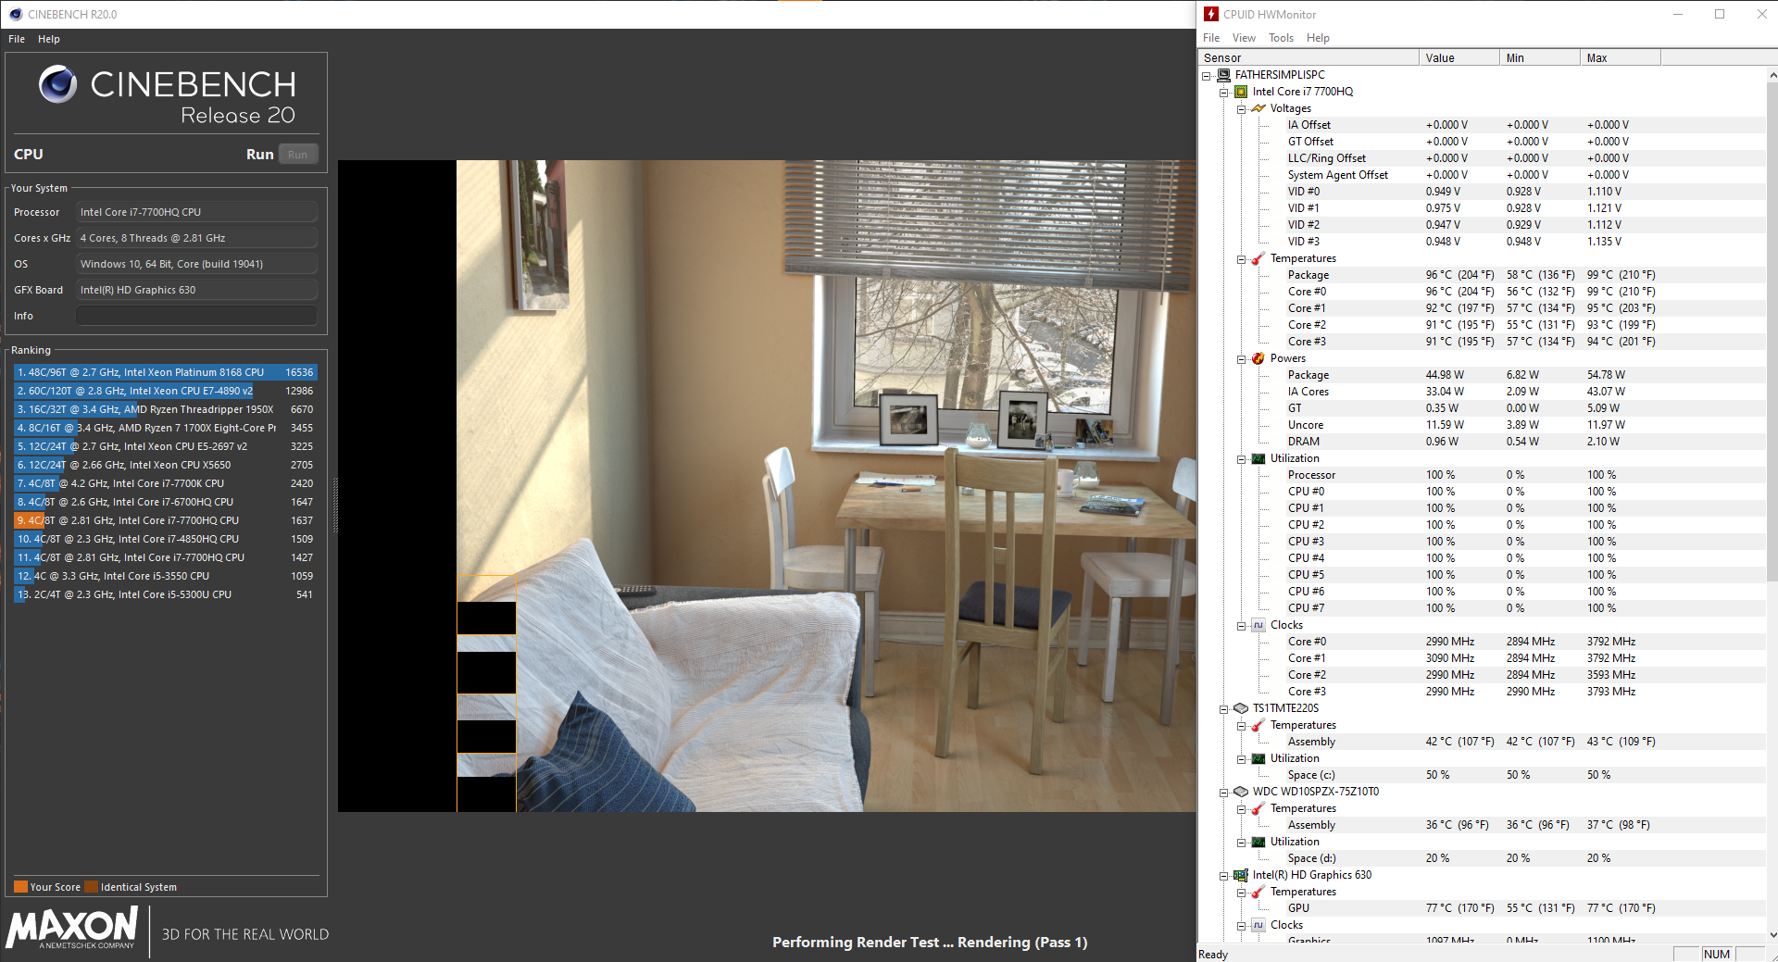Image resolution: width=1778 pixels, height=962 pixels.
Task: Collapse the TS1TMTE220S drive node
Action: click(1224, 709)
